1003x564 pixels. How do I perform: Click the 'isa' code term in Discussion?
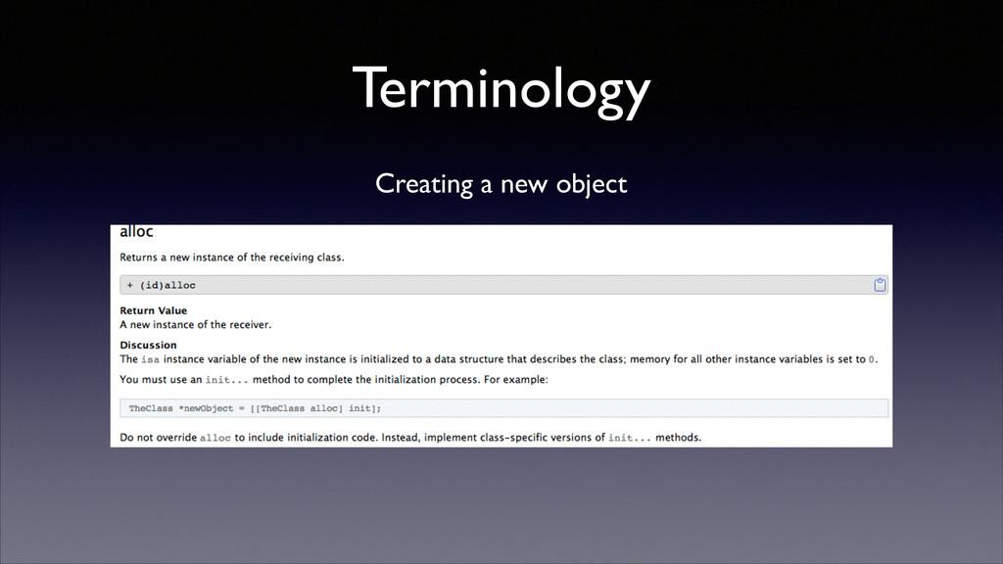click(150, 359)
